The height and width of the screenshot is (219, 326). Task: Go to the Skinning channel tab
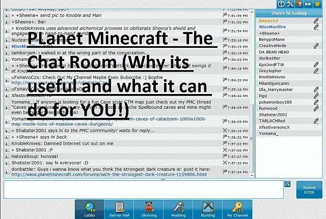(x=149, y=209)
